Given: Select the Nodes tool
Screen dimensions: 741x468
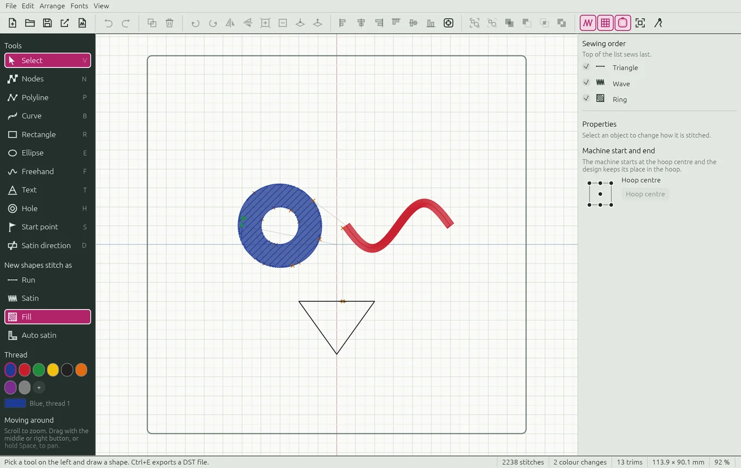Looking at the screenshot, I should 47,79.
